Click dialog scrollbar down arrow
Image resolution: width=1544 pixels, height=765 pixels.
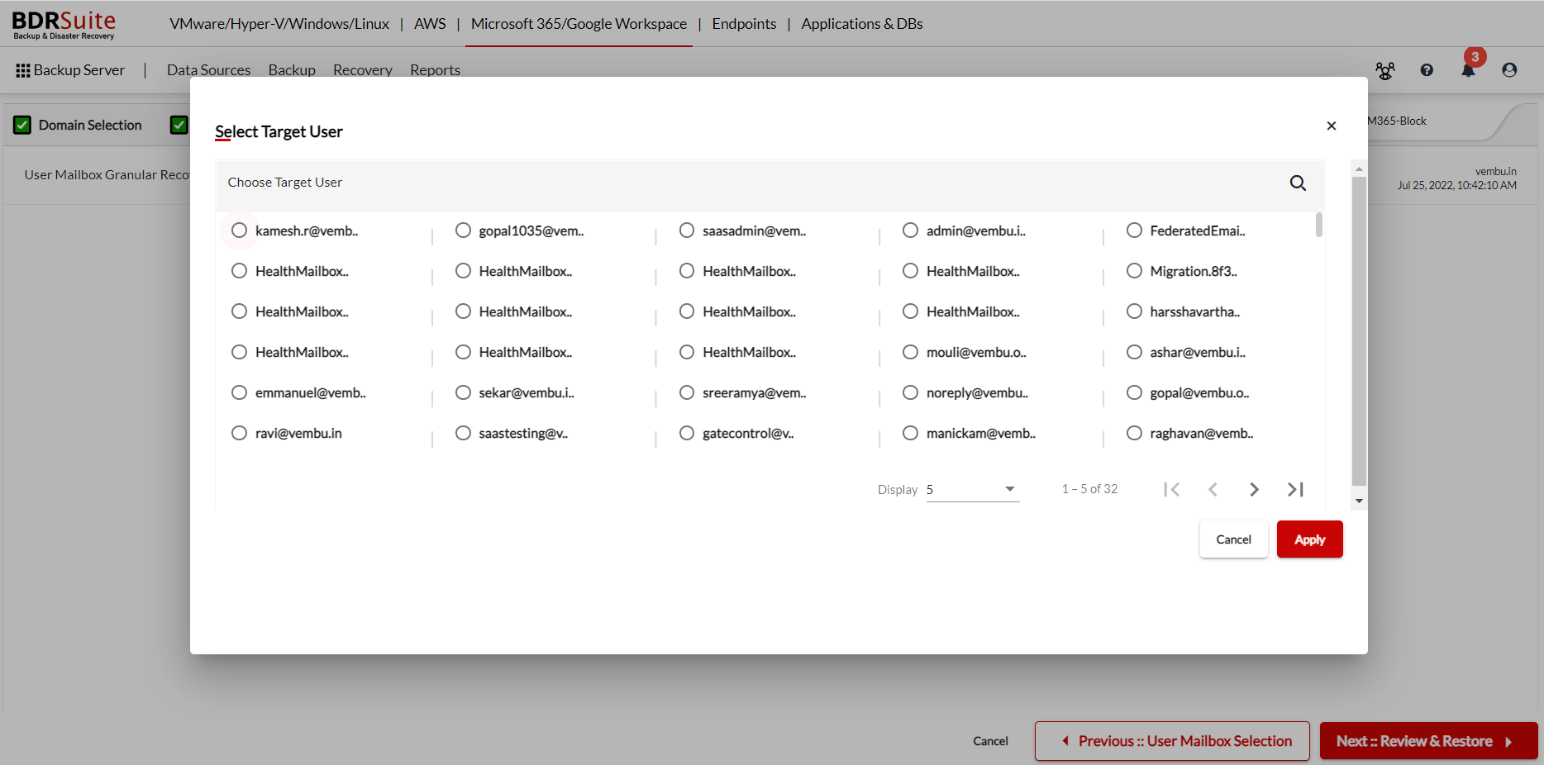tap(1359, 501)
